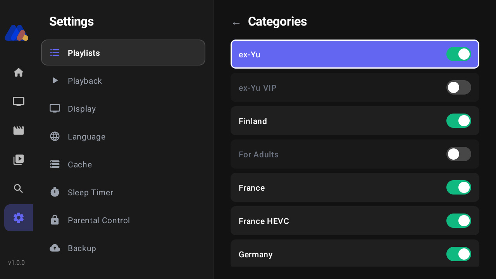Toggle off the Germany category

tap(458, 254)
